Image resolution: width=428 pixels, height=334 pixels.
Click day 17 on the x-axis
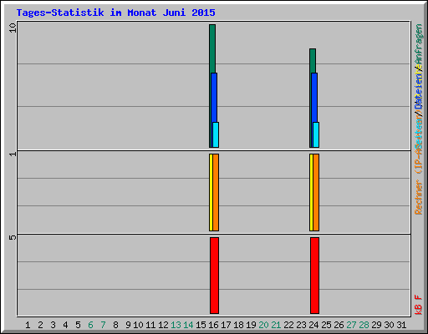coord(226,325)
